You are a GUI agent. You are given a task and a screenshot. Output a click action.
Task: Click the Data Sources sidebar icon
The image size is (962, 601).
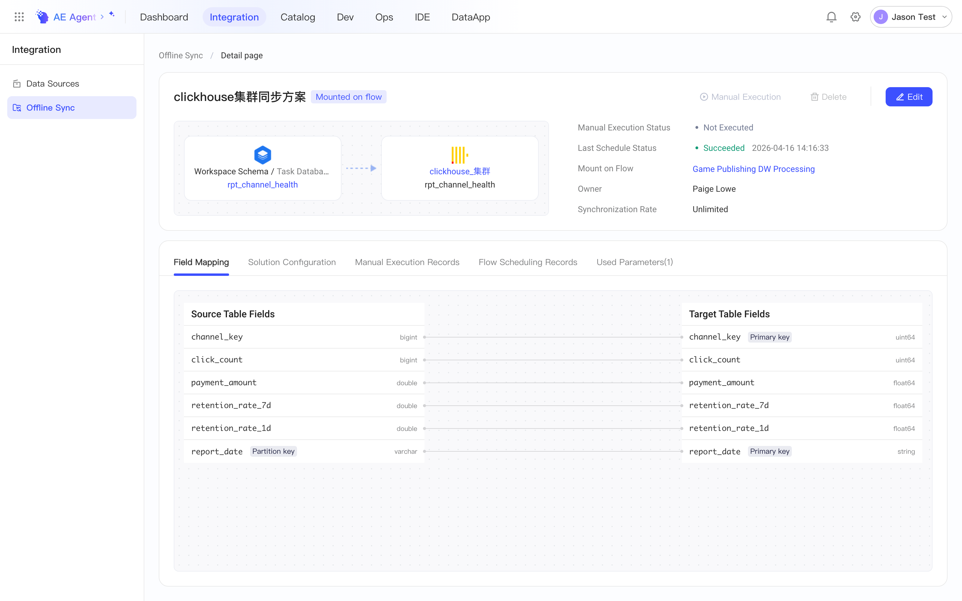coord(17,84)
